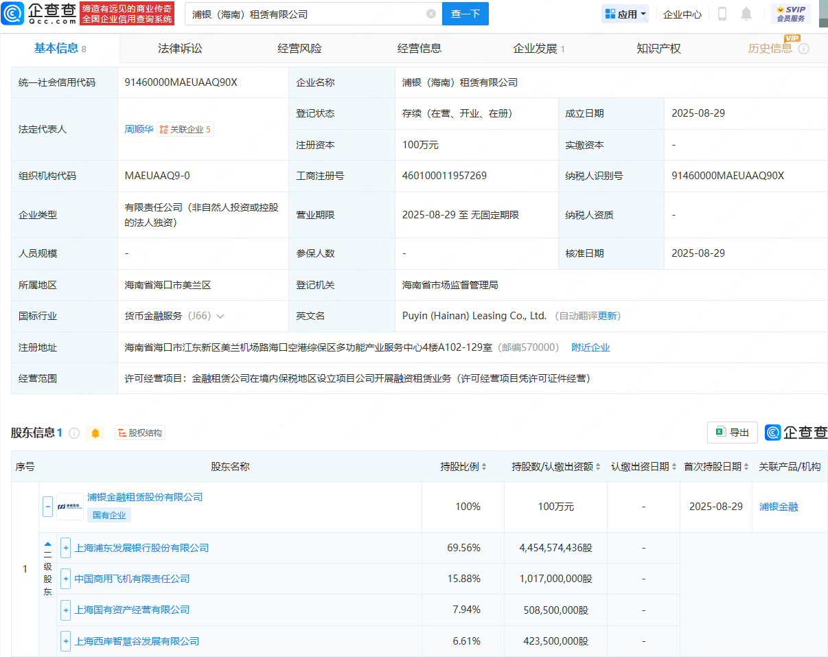This screenshot has height=657, width=828.
Task: Open 企业中心 link
Action: coord(682,14)
